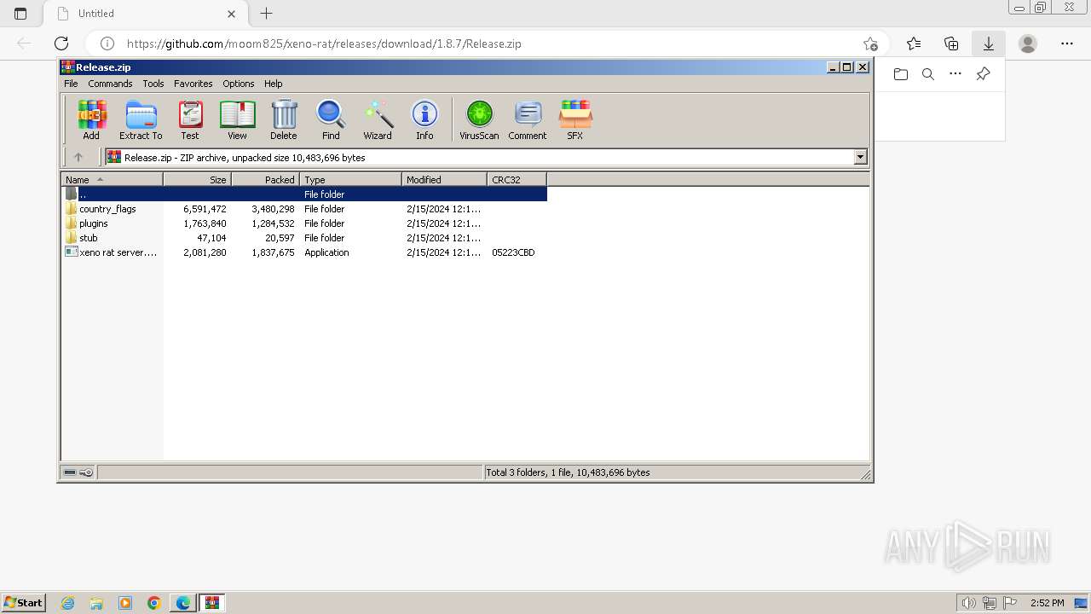Image resolution: width=1091 pixels, height=614 pixels.
Task: Open the Commands menu
Action: pos(110,84)
